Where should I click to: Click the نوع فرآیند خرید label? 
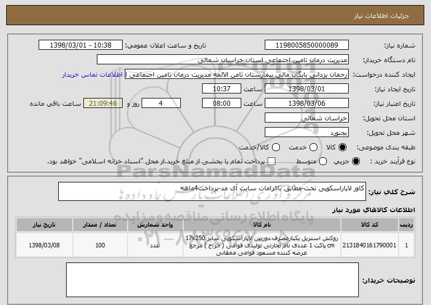(x=392, y=162)
